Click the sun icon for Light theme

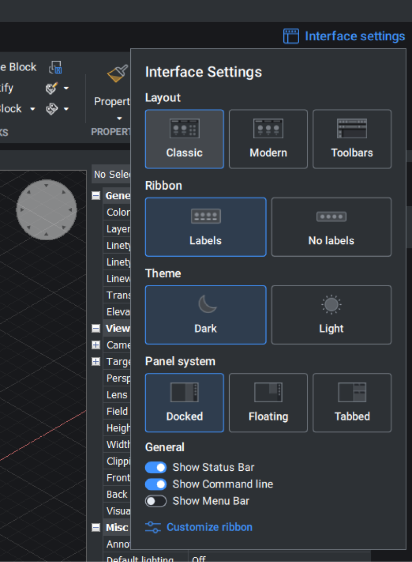331,305
